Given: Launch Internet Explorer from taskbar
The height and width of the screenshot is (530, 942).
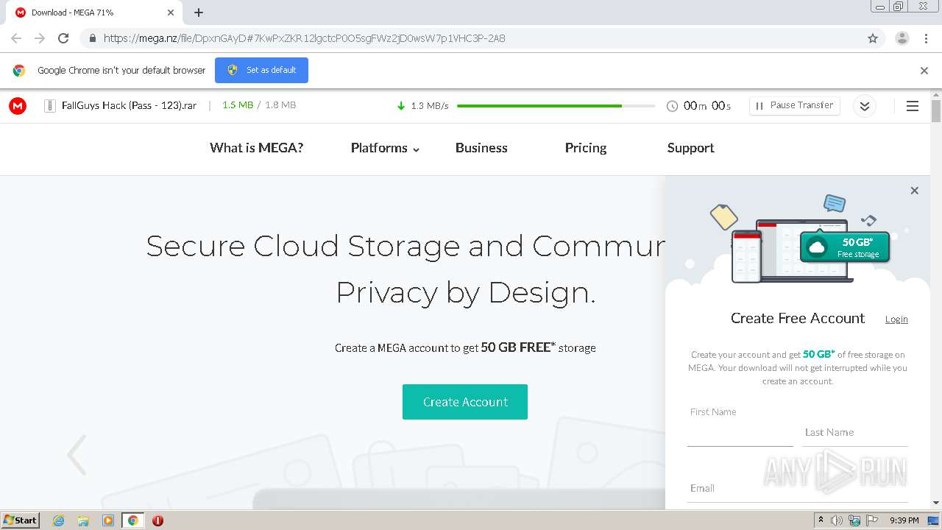Looking at the screenshot, I should (x=59, y=520).
